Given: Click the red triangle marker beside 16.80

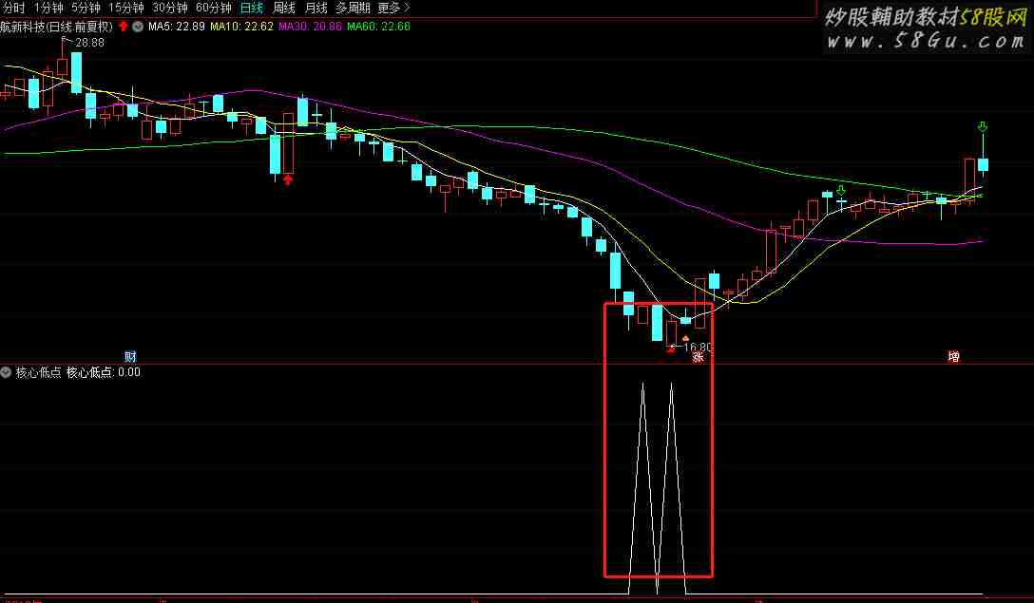Looking at the screenshot, I should (671, 349).
